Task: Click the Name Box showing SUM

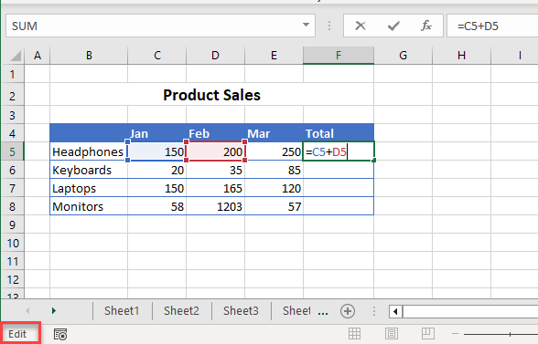Action: pyautogui.click(x=160, y=26)
